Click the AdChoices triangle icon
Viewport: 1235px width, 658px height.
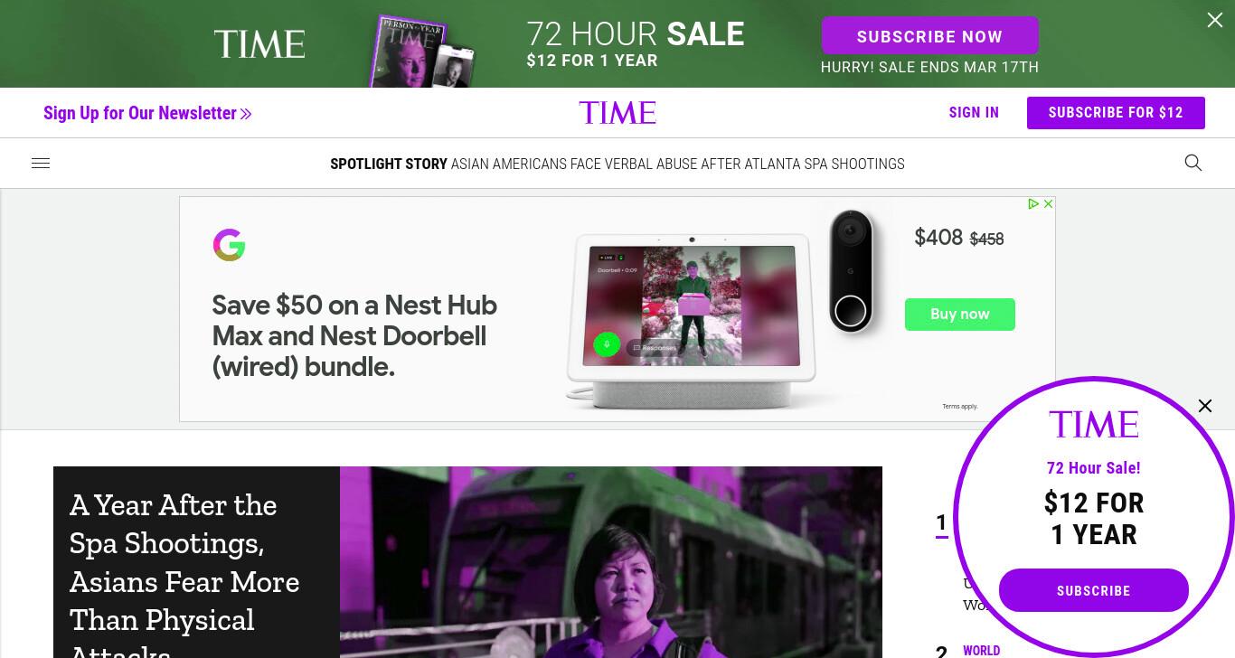pos(1033,204)
